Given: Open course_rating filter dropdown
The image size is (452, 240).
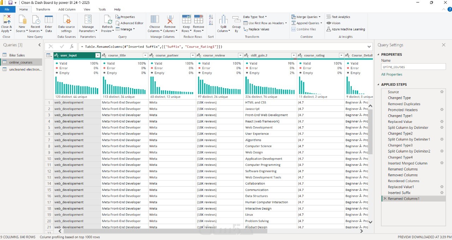Looking at the screenshot, I should pyautogui.click(x=341, y=55).
